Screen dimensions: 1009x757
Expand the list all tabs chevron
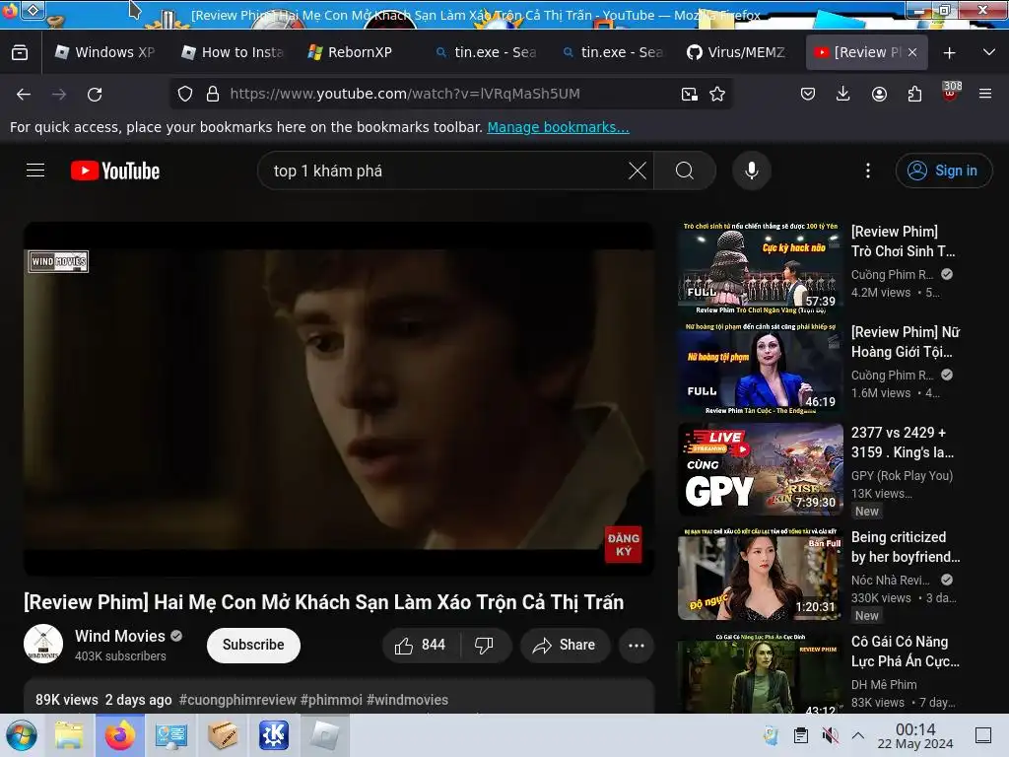point(989,52)
